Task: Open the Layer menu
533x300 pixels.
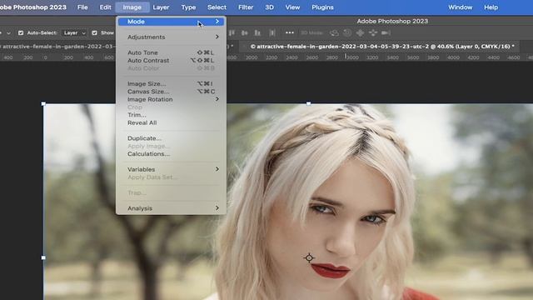Action: point(161,7)
